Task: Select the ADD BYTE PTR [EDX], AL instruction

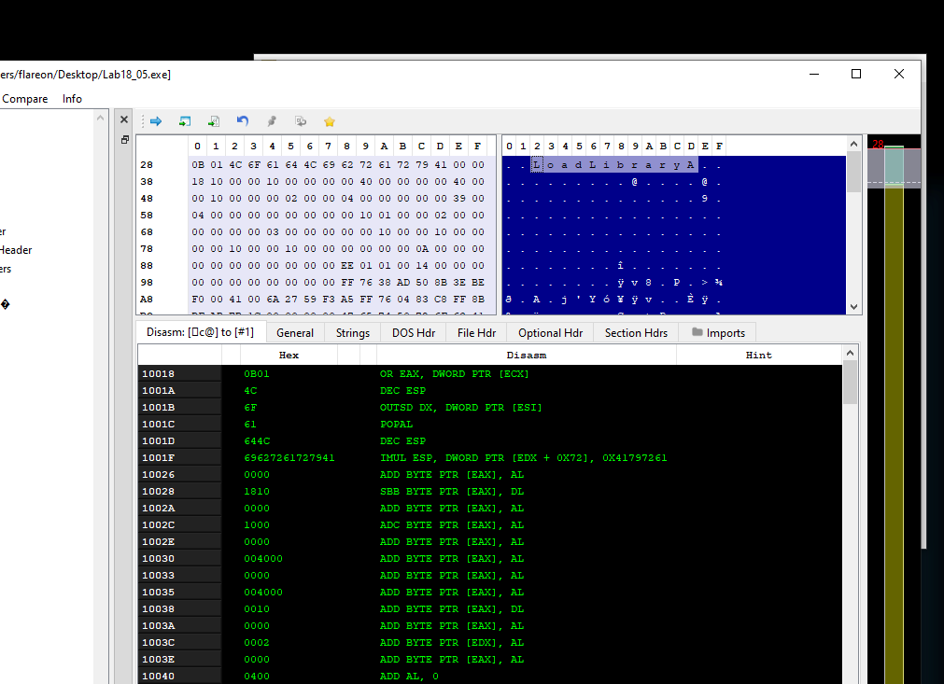Action: (452, 643)
